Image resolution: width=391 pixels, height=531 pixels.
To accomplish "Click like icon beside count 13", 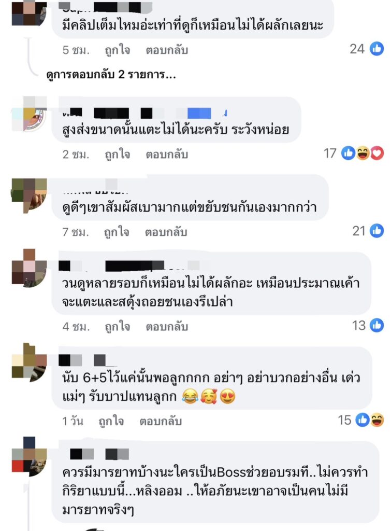I will click(376, 326).
